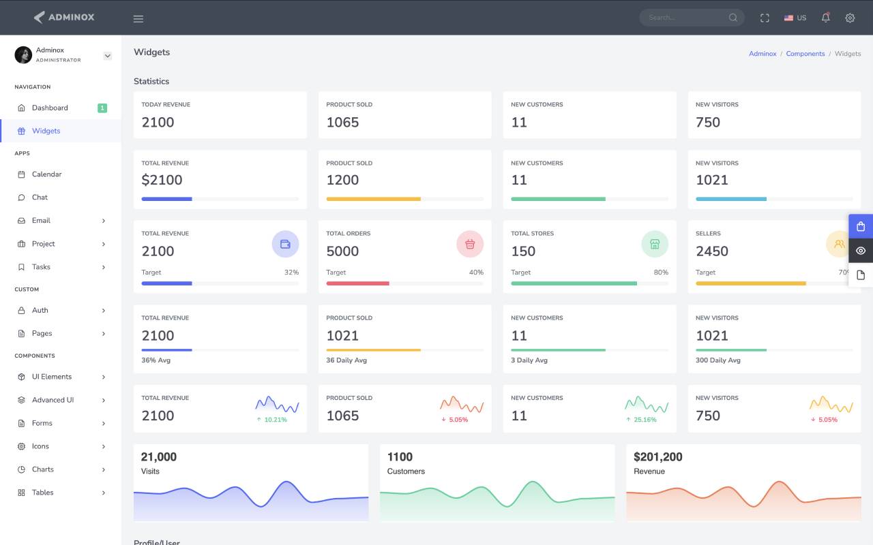Image resolution: width=873 pixels, height=545 pixels.
Task: Click the Adminox logo
Action: pyautogui.click(x=64, y=17)
